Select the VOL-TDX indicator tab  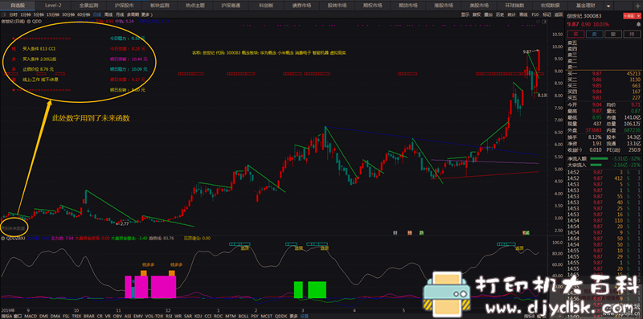[x=154, y=316]
